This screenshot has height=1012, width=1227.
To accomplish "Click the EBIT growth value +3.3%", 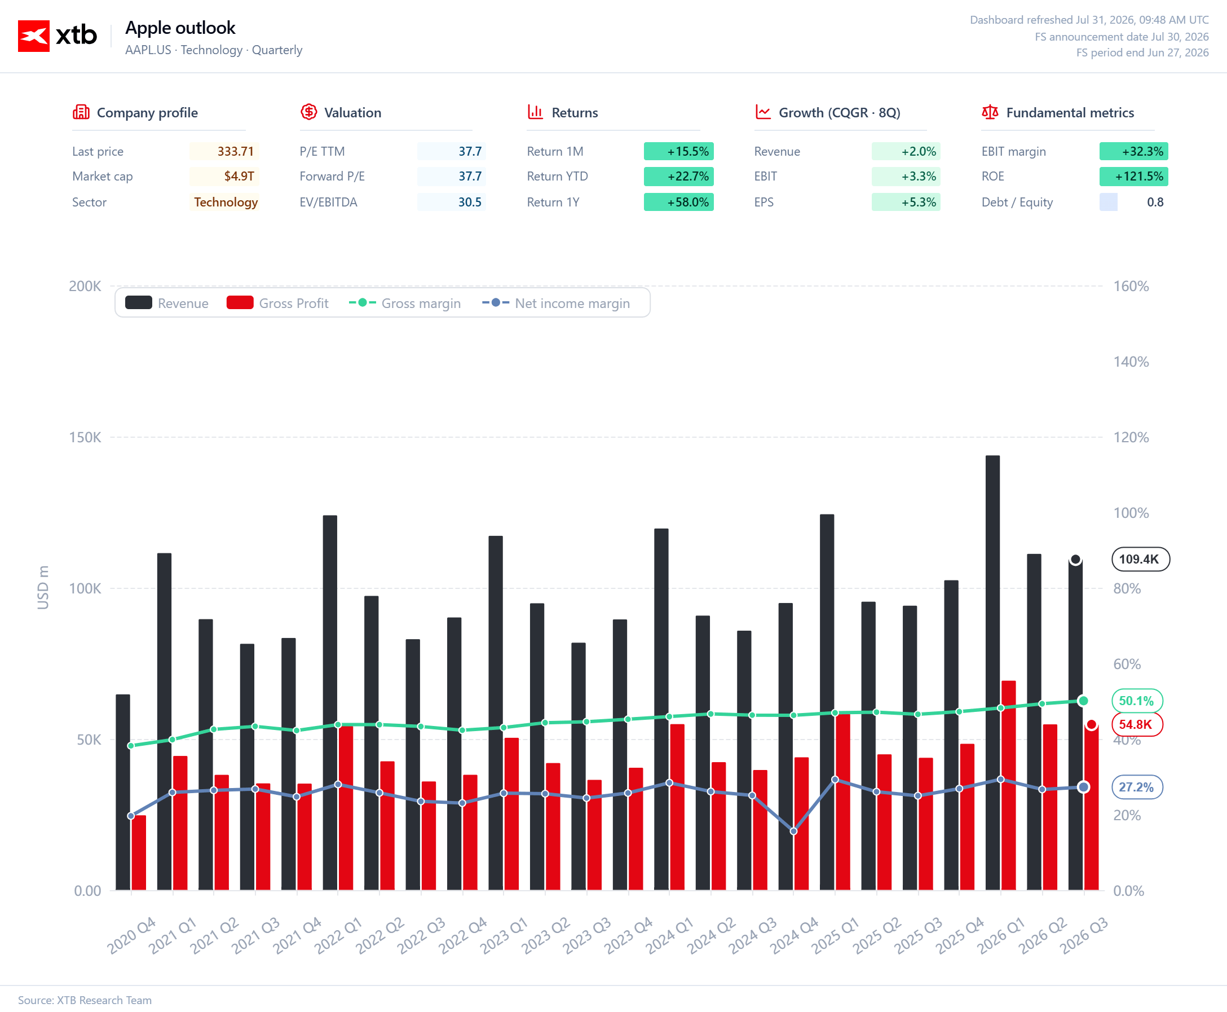I will click(x=906, y=176).
